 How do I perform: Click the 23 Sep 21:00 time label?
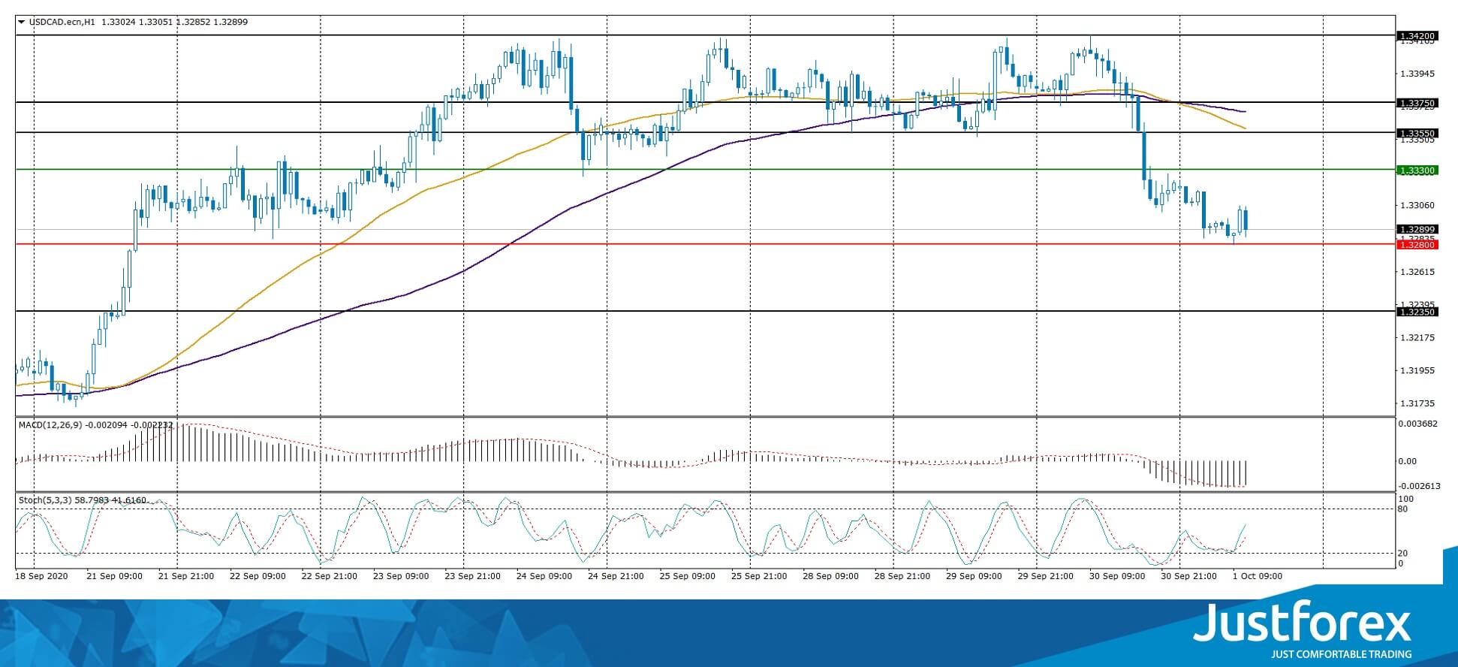tap(473, 576)
